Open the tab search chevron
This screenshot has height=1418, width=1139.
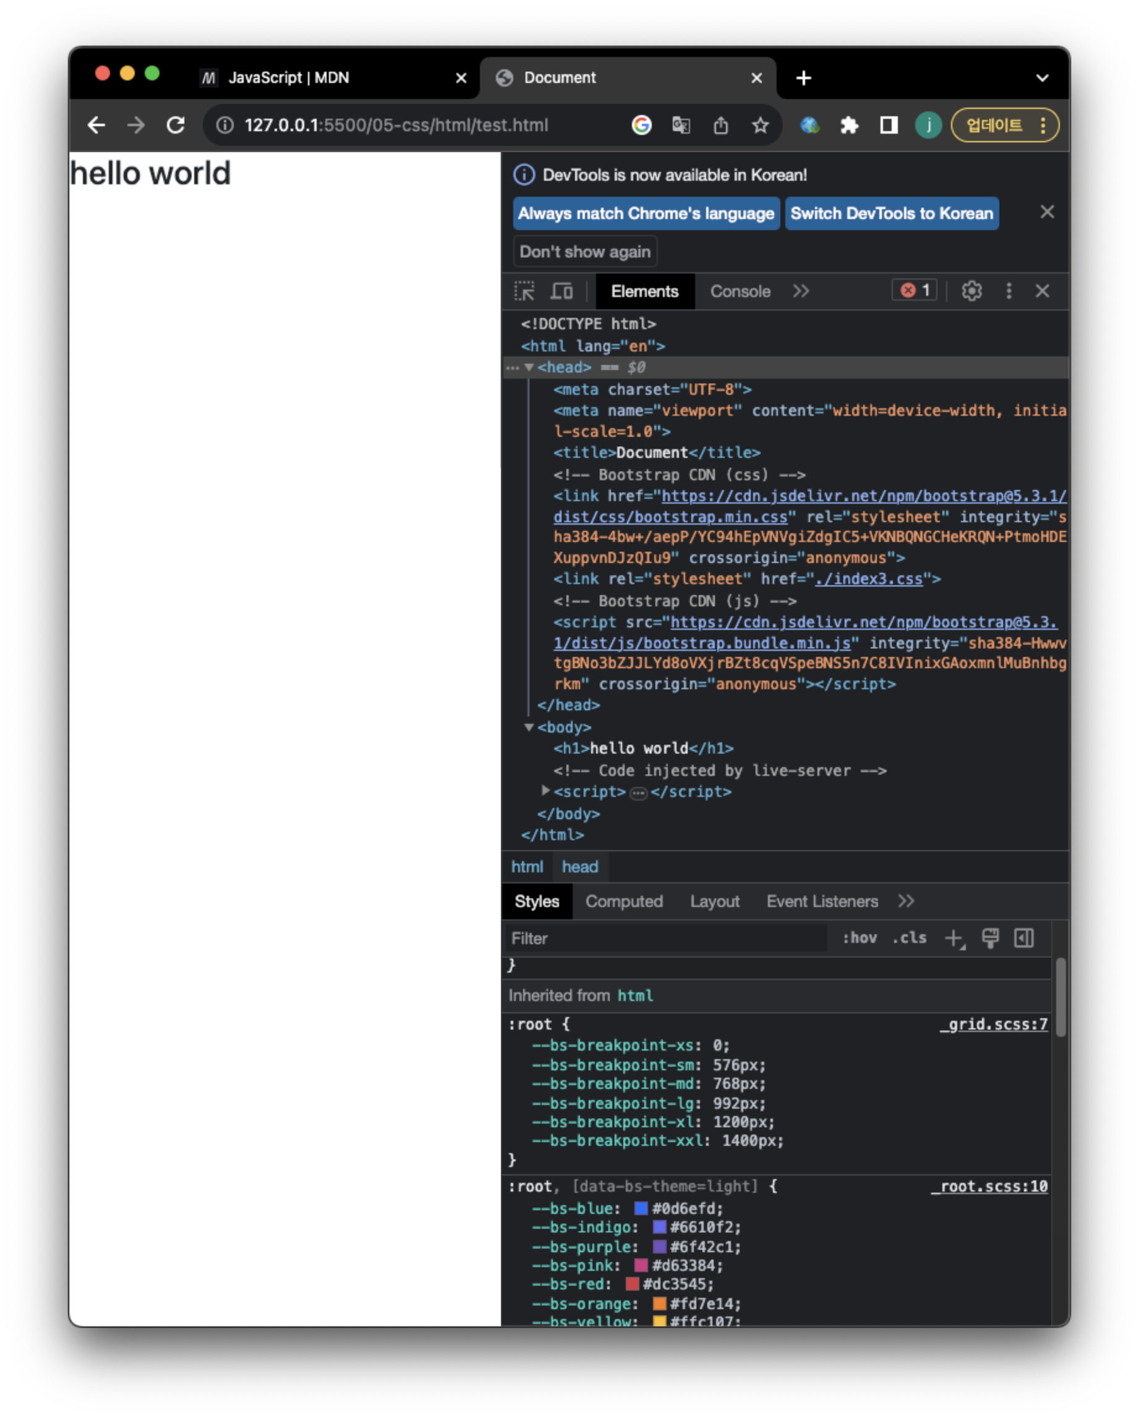point(1041,79)
